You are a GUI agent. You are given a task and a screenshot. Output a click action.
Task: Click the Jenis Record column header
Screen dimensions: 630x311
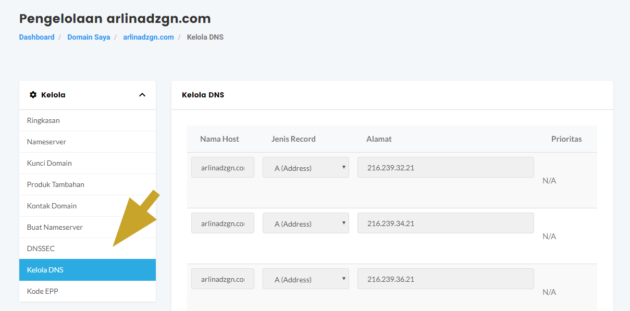pyautogui.click(x=293, y=139)
